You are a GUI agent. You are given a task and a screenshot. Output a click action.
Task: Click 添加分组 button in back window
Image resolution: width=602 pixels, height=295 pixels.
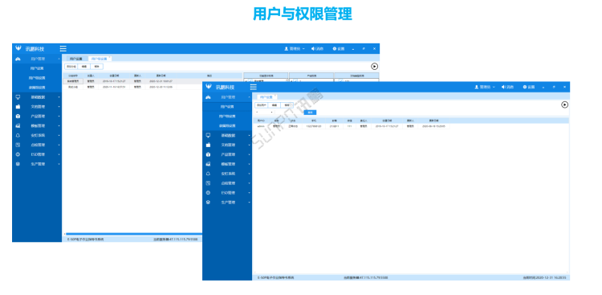pos(71,67)
